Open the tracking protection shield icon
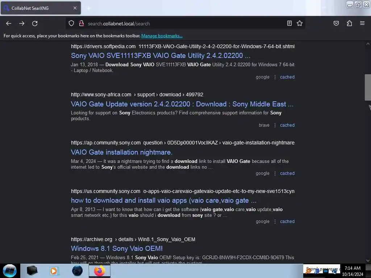The image size is (371, 278). pos(71,24)
